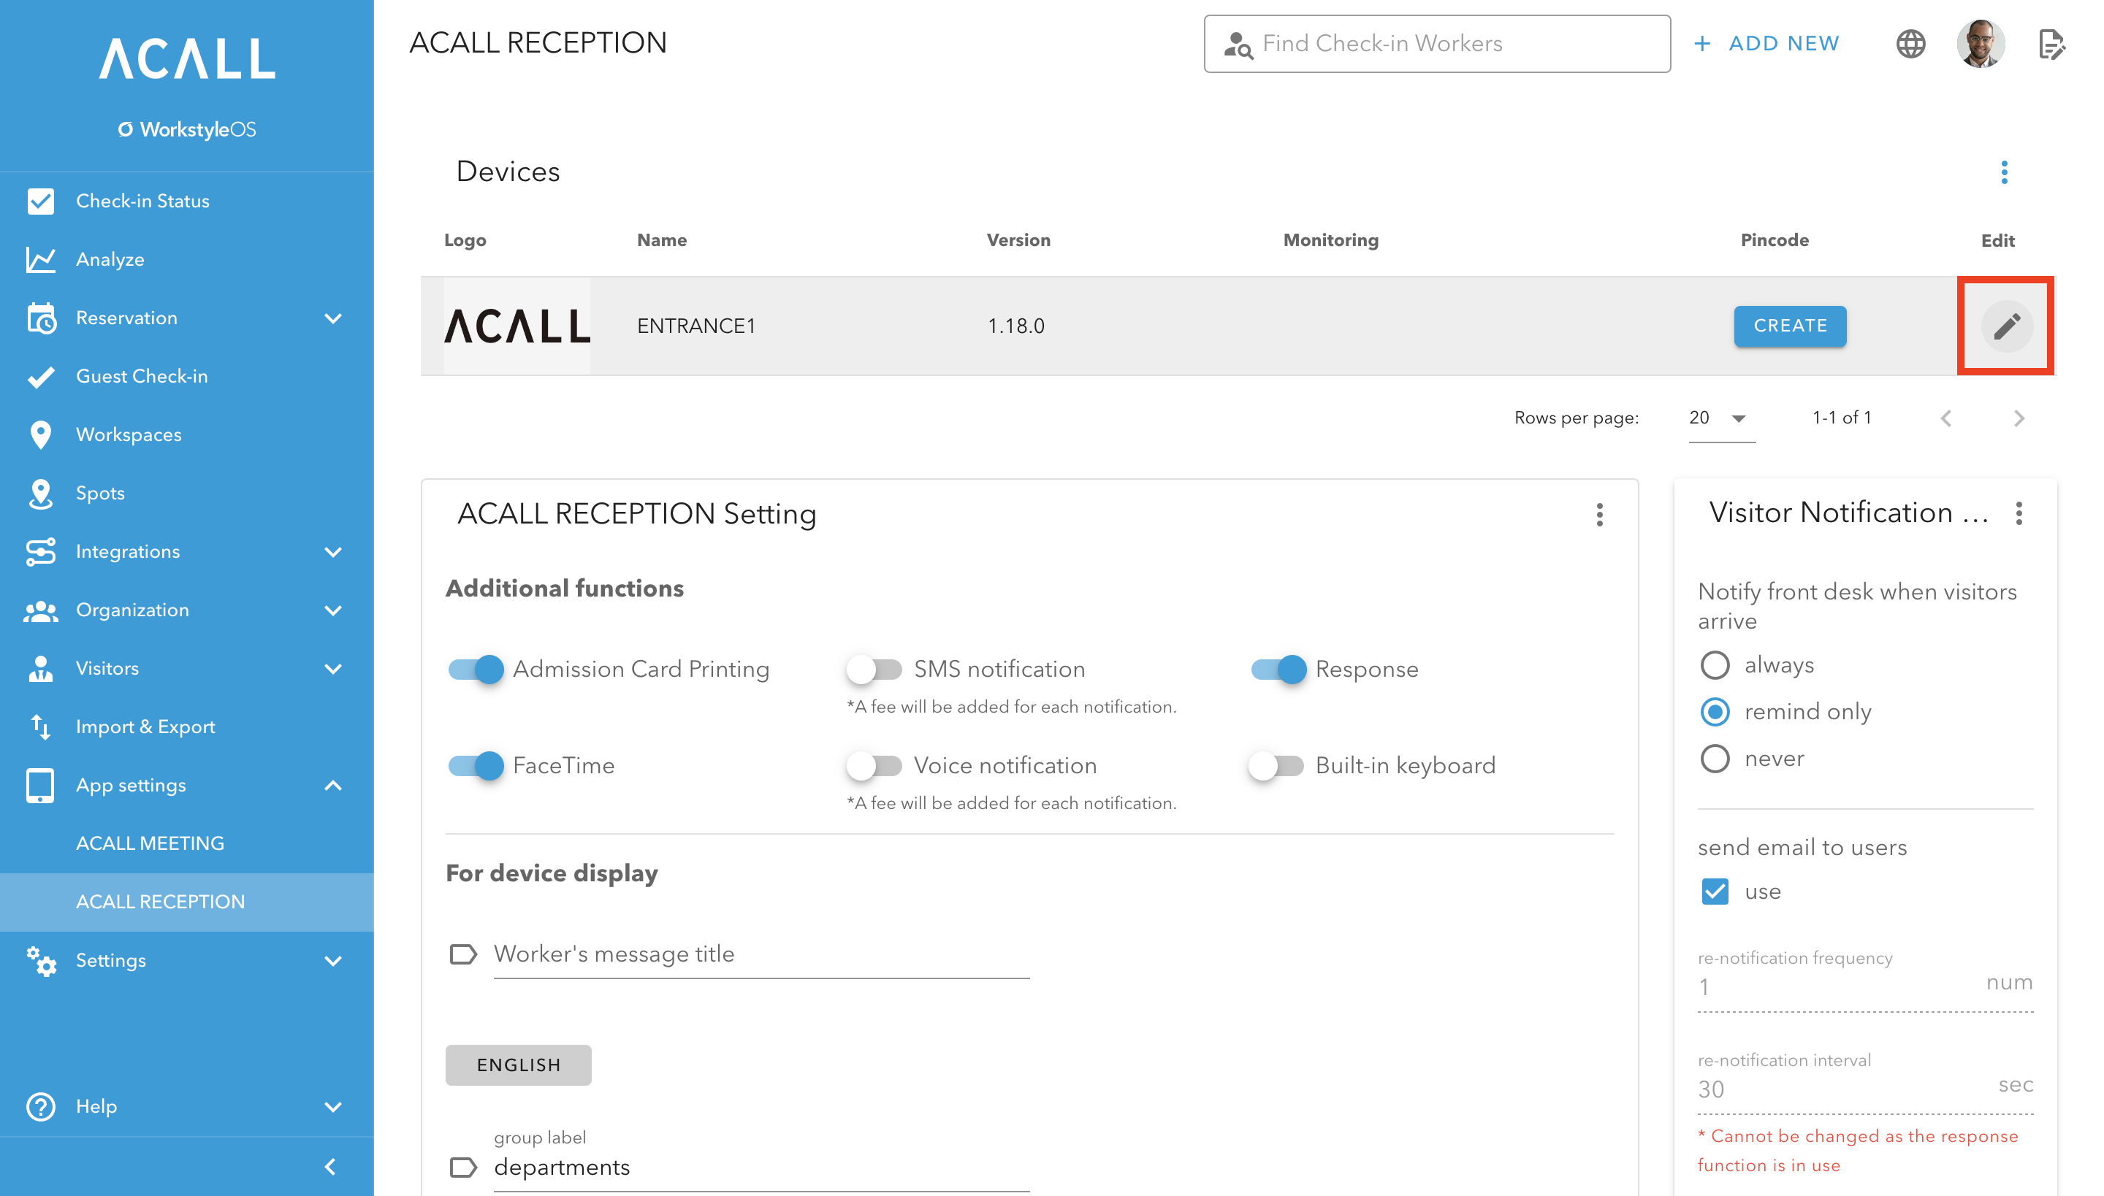This screenshot has height=1196, width=2104.
Task: Open Devices panel three-dot menu
Action: click(x=2004, y=172)
